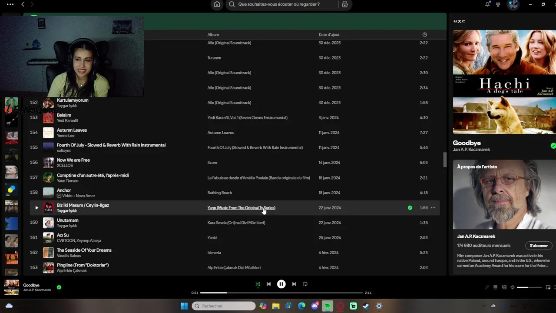Select track Autumn Leaves

pos(72,130)
